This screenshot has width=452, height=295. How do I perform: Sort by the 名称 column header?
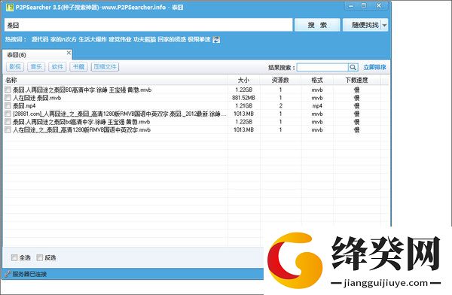pyautogui.click(x=115, y=80)
